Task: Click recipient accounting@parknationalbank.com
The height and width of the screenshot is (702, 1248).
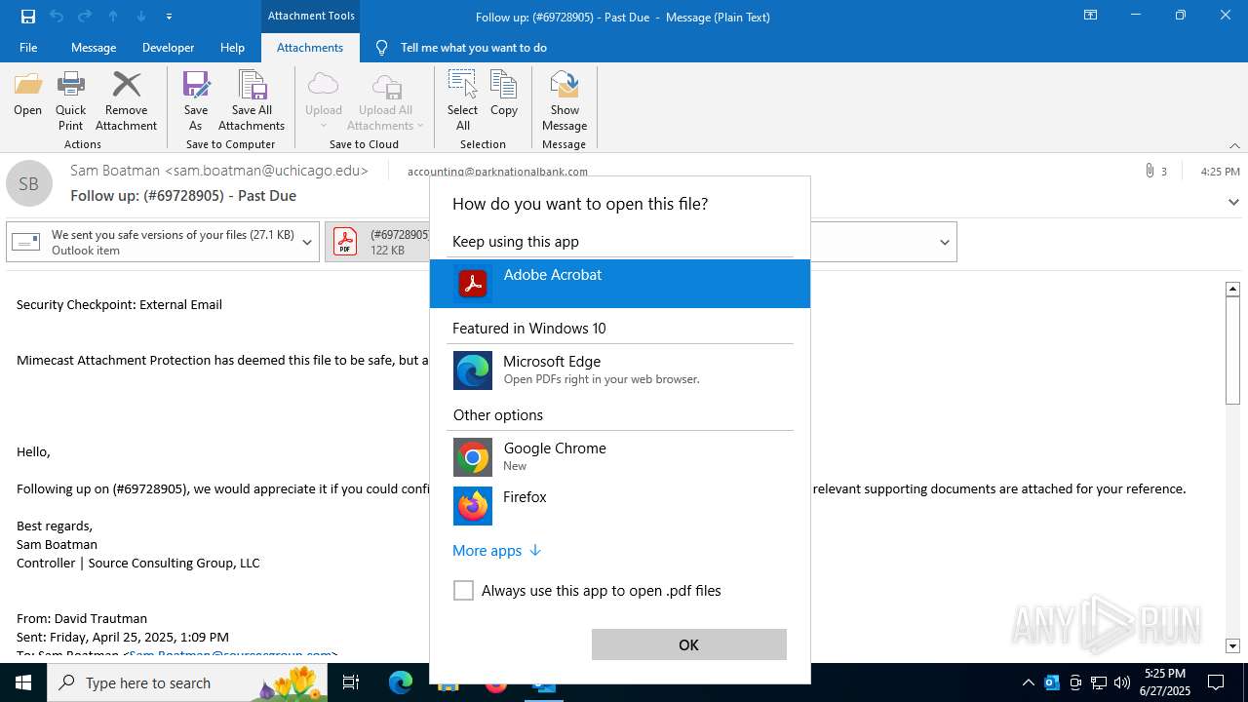Action: tap(497, 172)
